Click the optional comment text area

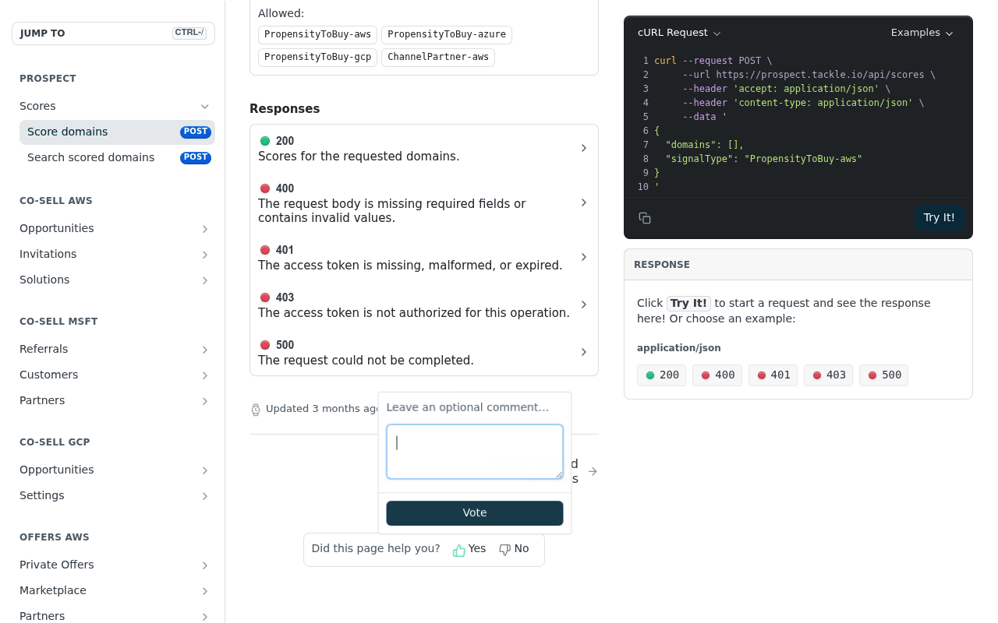(x=475, y=452)
